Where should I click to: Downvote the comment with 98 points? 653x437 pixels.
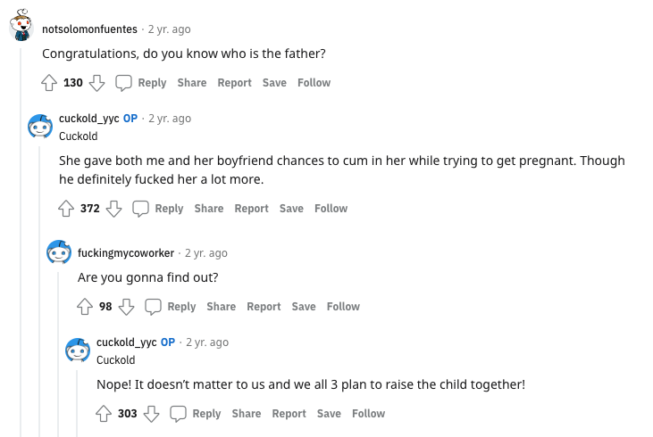tap(126, 307)
